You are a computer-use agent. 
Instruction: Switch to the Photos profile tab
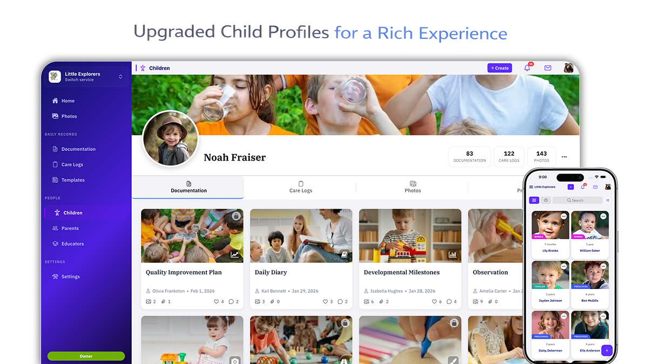tap(413, 187)
